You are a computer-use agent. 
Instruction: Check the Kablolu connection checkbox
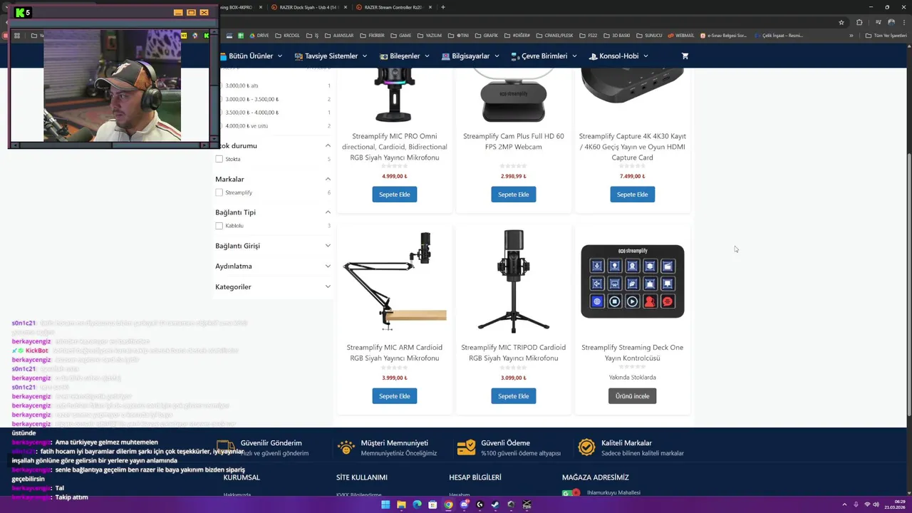click(x=219, y=226)
